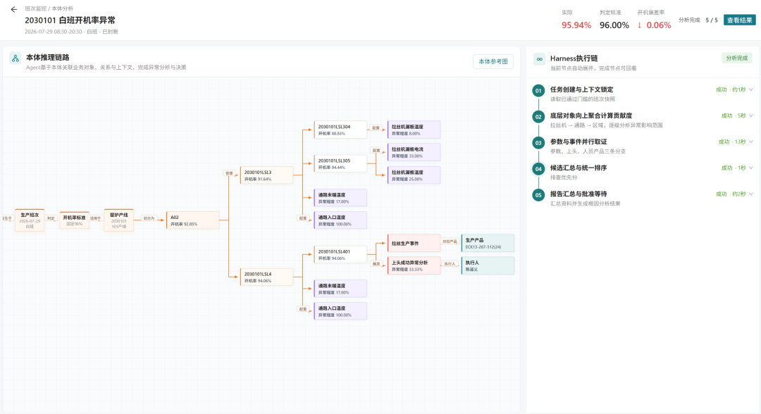761x414 pixels.
Task: Click the standard value 96.00%
Action: (614, 25)
